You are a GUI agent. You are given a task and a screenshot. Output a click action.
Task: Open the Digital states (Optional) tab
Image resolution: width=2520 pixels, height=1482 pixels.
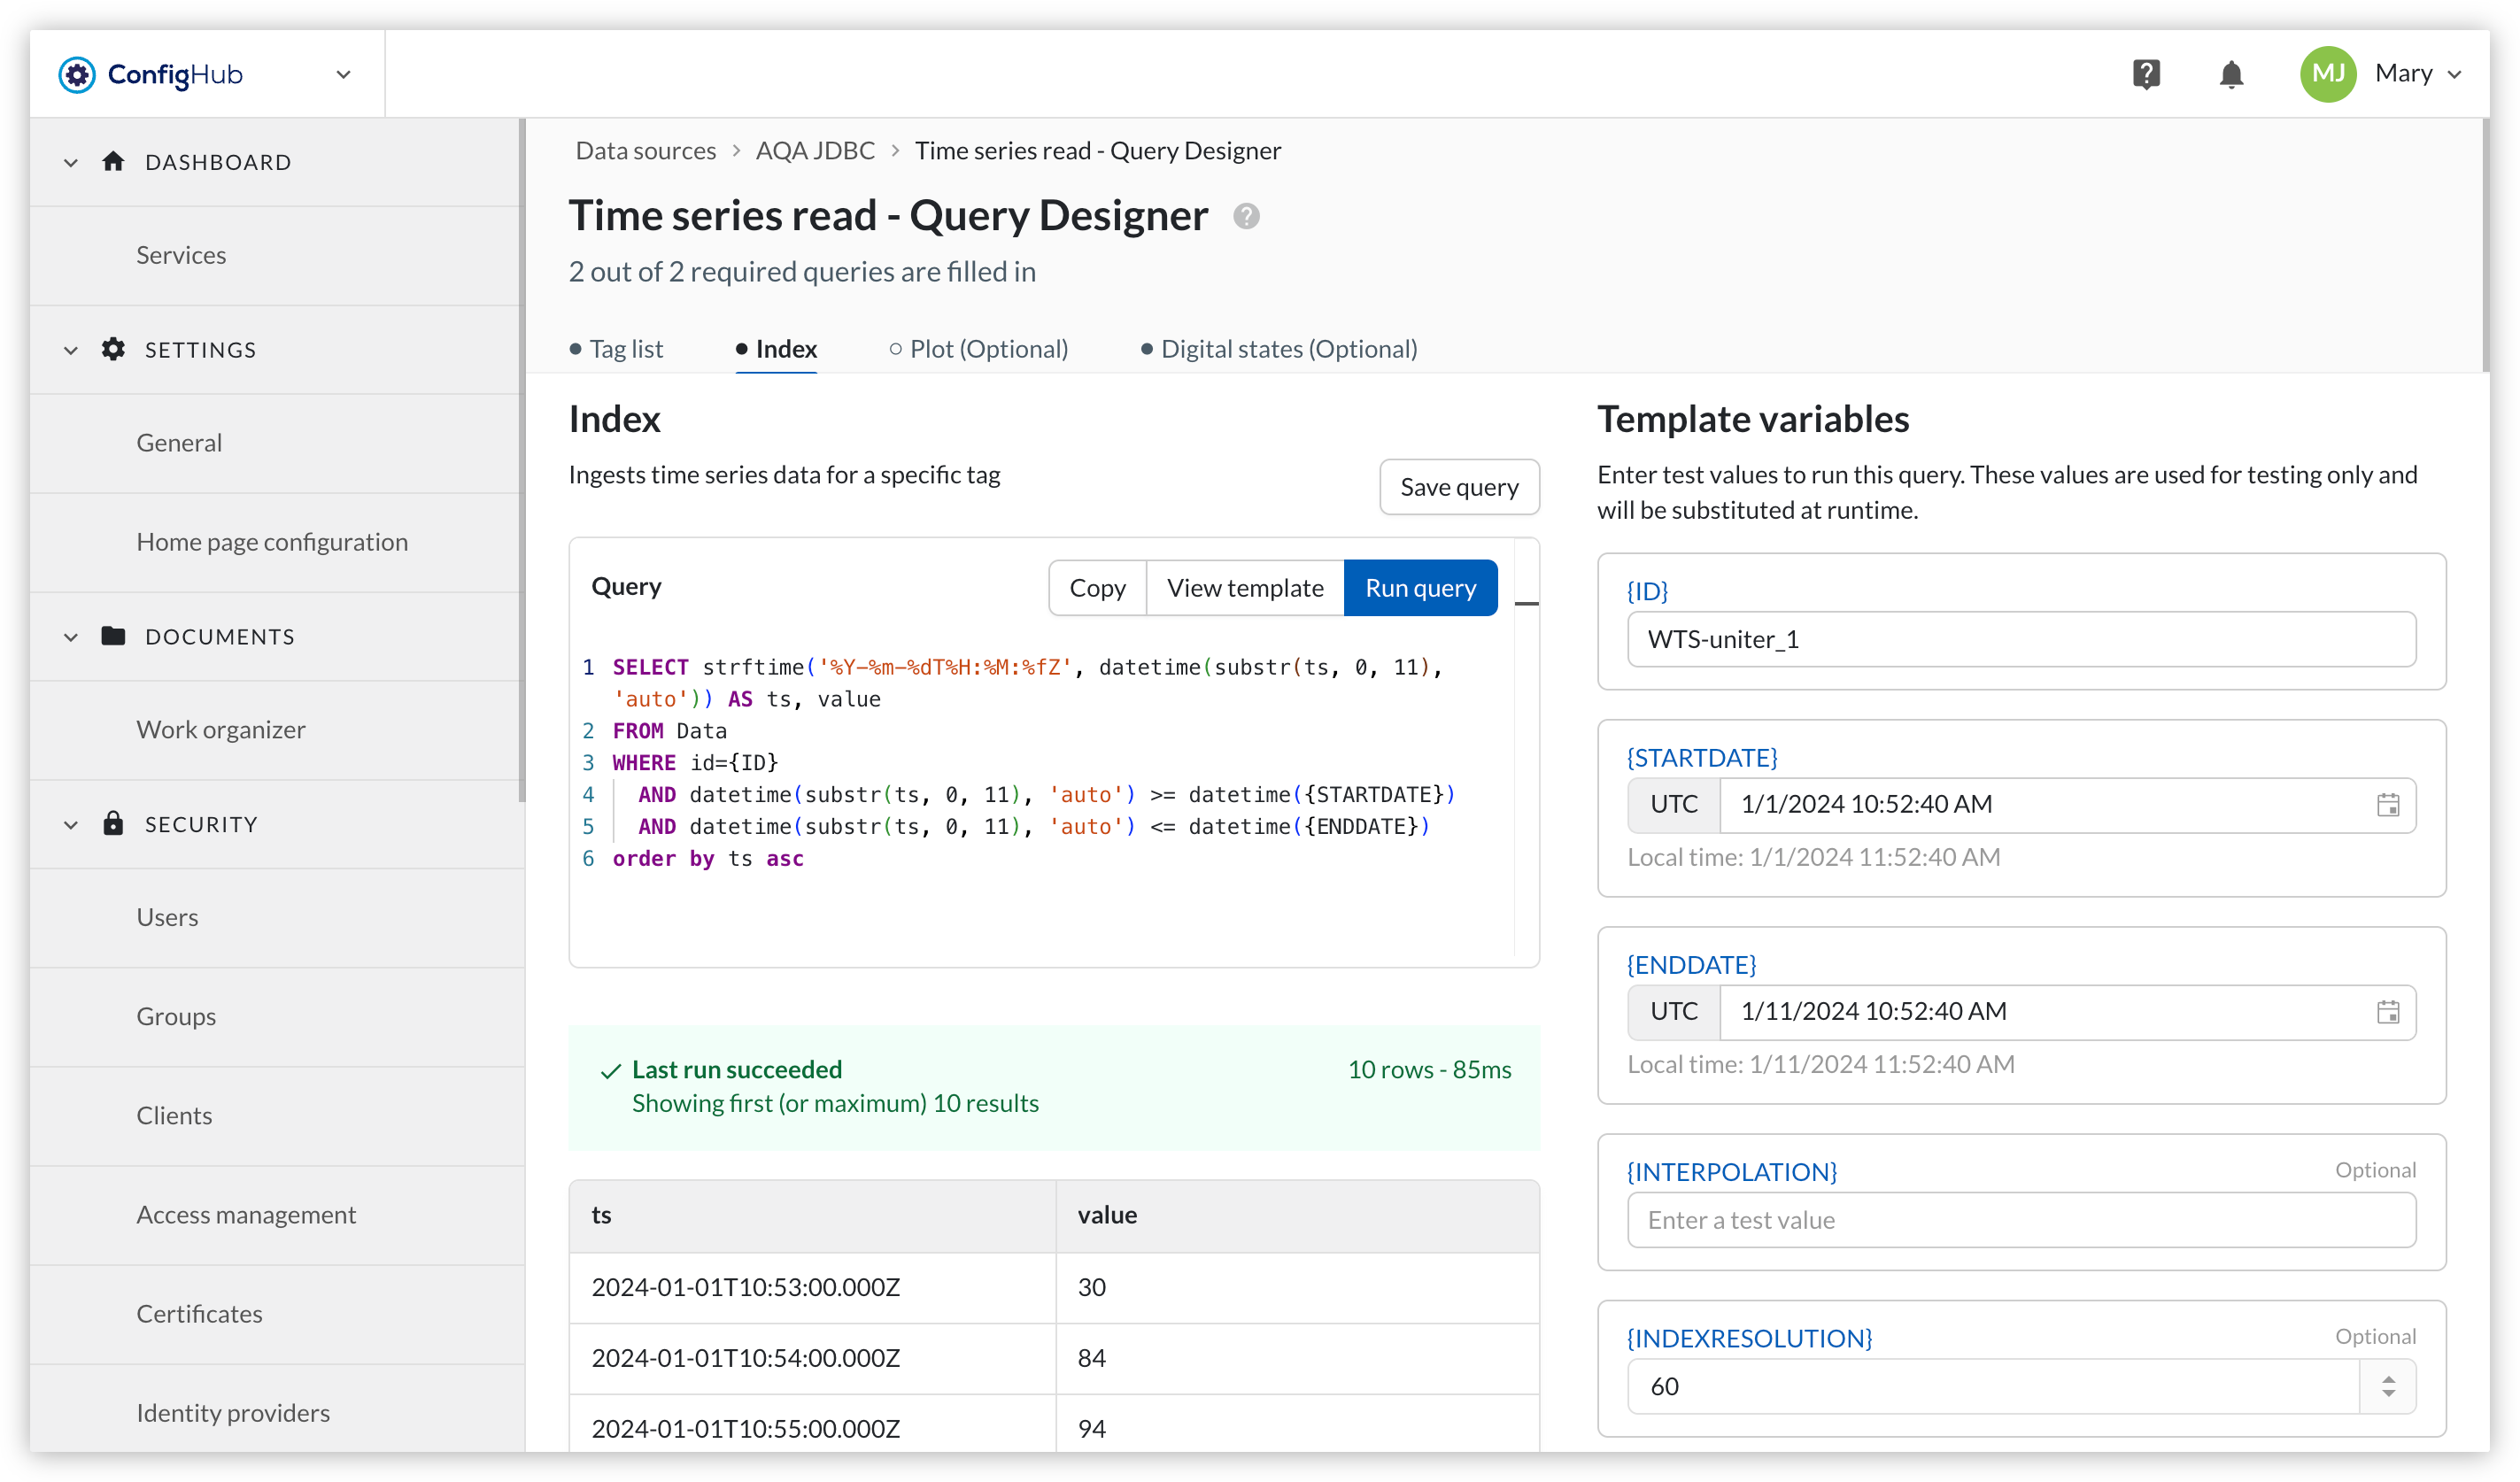1279,349
